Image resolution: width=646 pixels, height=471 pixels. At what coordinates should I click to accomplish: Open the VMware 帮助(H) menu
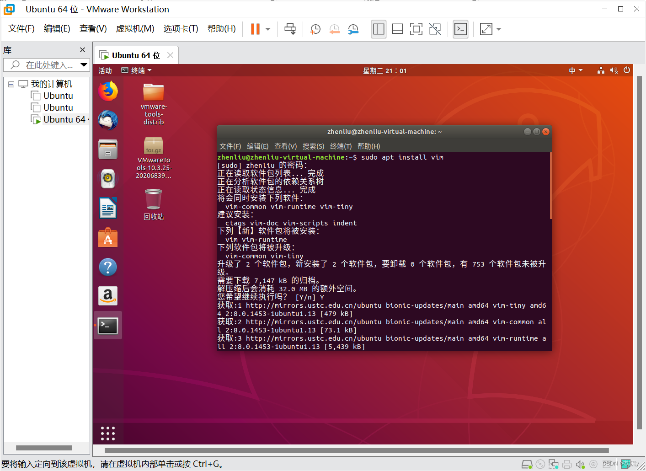click(222, 29)
